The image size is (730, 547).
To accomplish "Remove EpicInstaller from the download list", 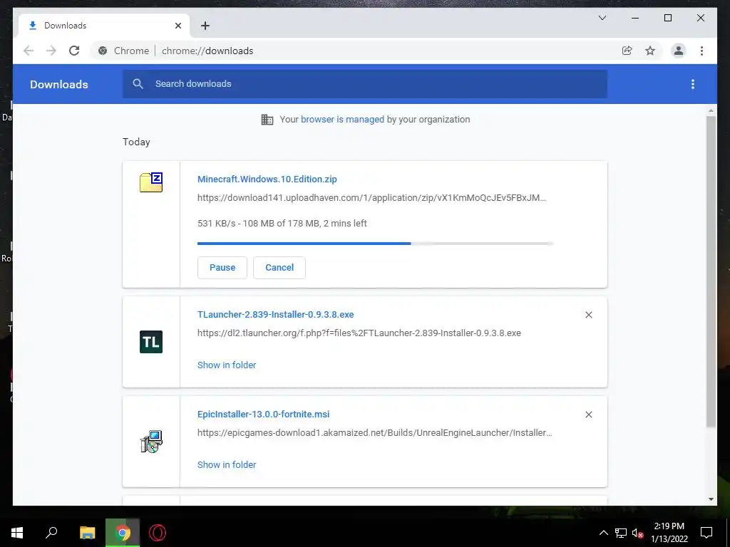I will tap(588, 415).
